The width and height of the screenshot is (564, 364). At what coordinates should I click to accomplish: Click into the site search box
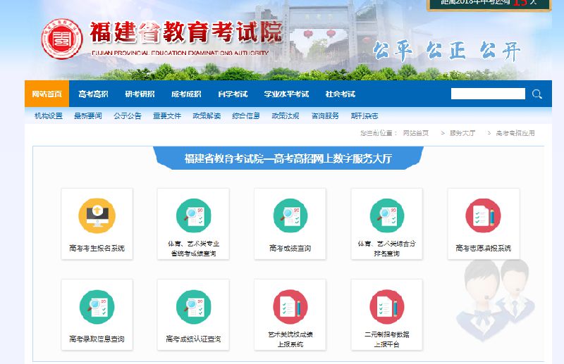click(488, 94)
